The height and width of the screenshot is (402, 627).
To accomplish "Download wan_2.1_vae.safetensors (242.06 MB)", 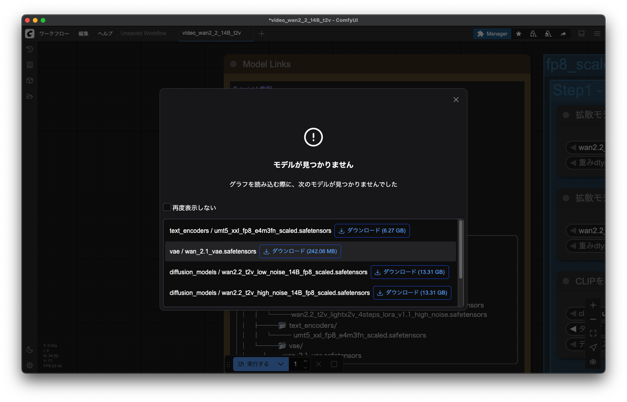I will (300, 251).
